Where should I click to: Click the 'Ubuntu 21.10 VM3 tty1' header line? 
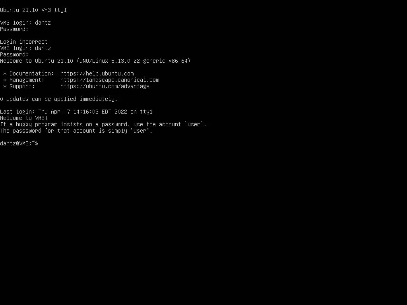tap(33, 10)
